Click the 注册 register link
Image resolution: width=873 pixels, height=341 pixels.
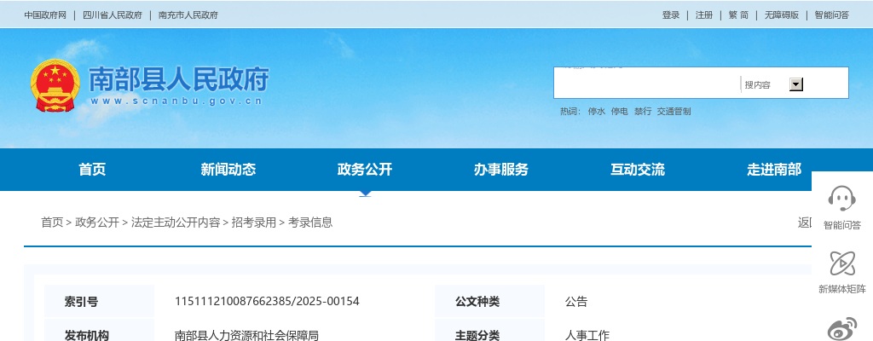[x=704, y=15]
